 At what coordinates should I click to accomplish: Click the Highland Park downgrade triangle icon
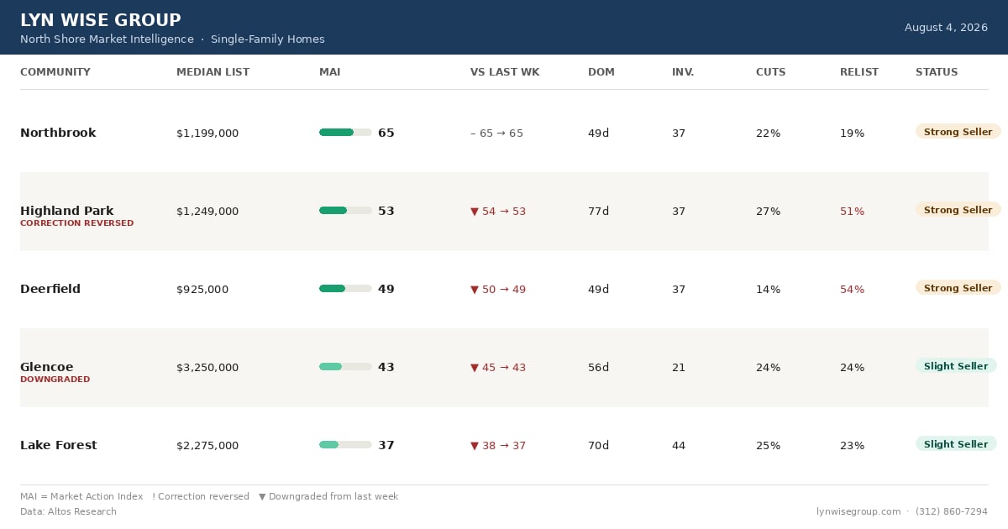click(x=475, y=212)
